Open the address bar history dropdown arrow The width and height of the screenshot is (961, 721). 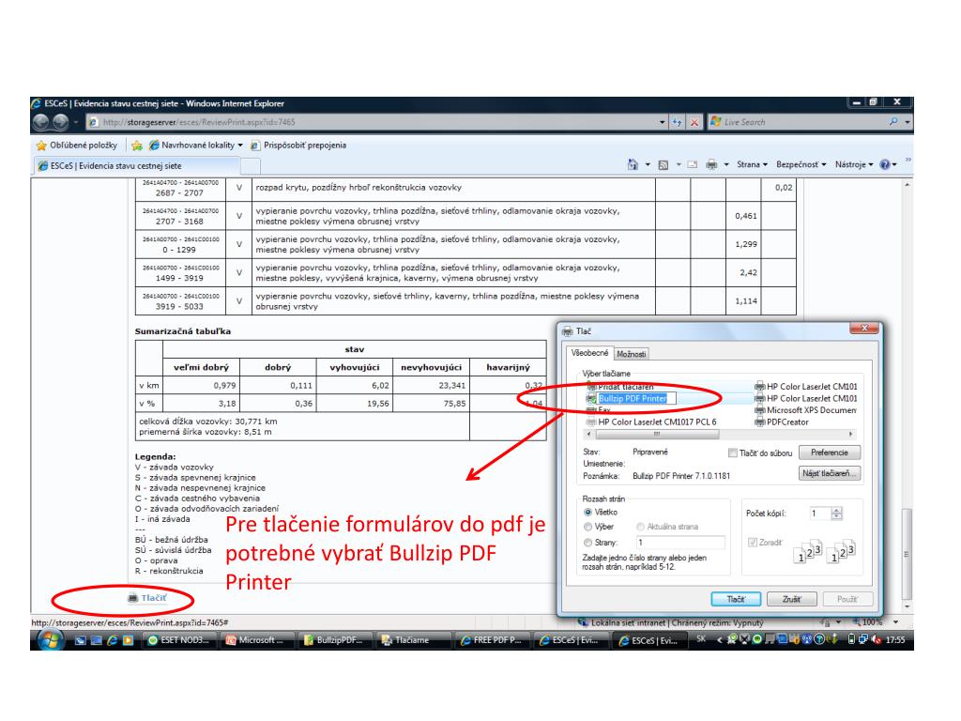point(662,122)
